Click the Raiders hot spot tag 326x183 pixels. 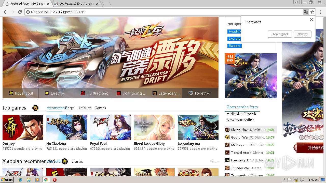click(234, 46)
